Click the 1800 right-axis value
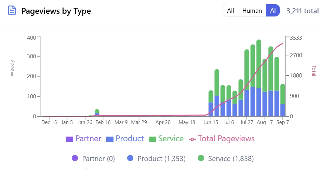Viewport: 321px width, 169px height. tap(296, 75)
